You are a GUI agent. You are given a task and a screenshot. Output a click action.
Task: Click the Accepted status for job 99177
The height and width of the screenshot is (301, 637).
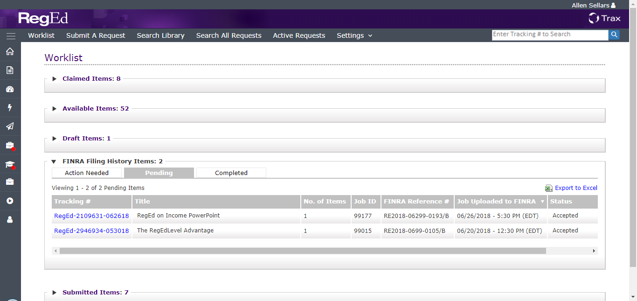tap(565, 216)
